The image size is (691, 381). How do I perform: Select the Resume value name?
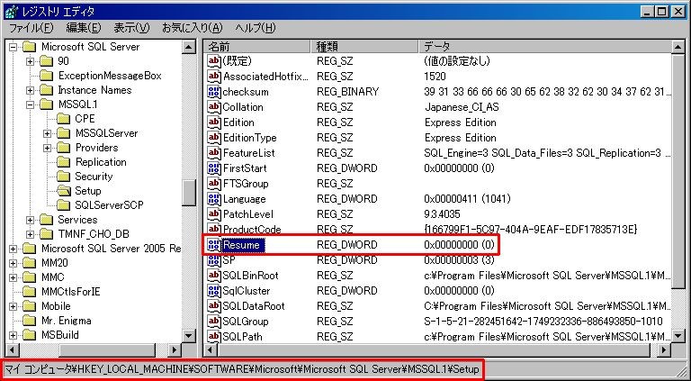[x=243, y=245]
